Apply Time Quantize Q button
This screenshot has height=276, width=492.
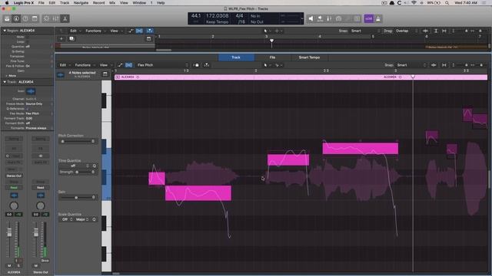[x=94, y=166]
